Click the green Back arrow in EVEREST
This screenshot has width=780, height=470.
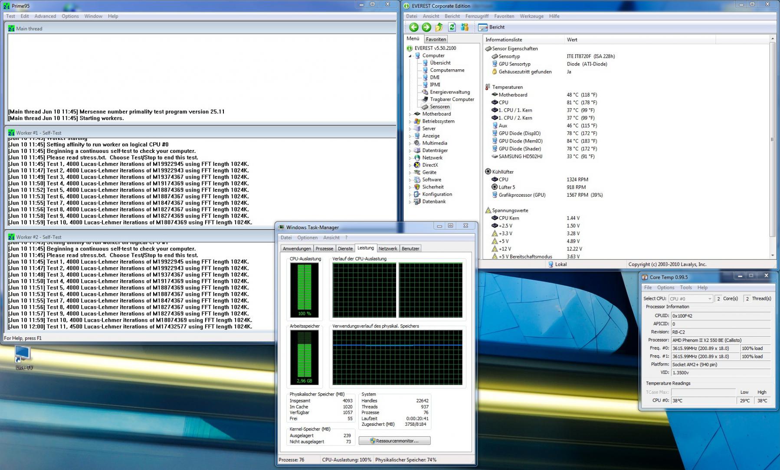point(413,27)
